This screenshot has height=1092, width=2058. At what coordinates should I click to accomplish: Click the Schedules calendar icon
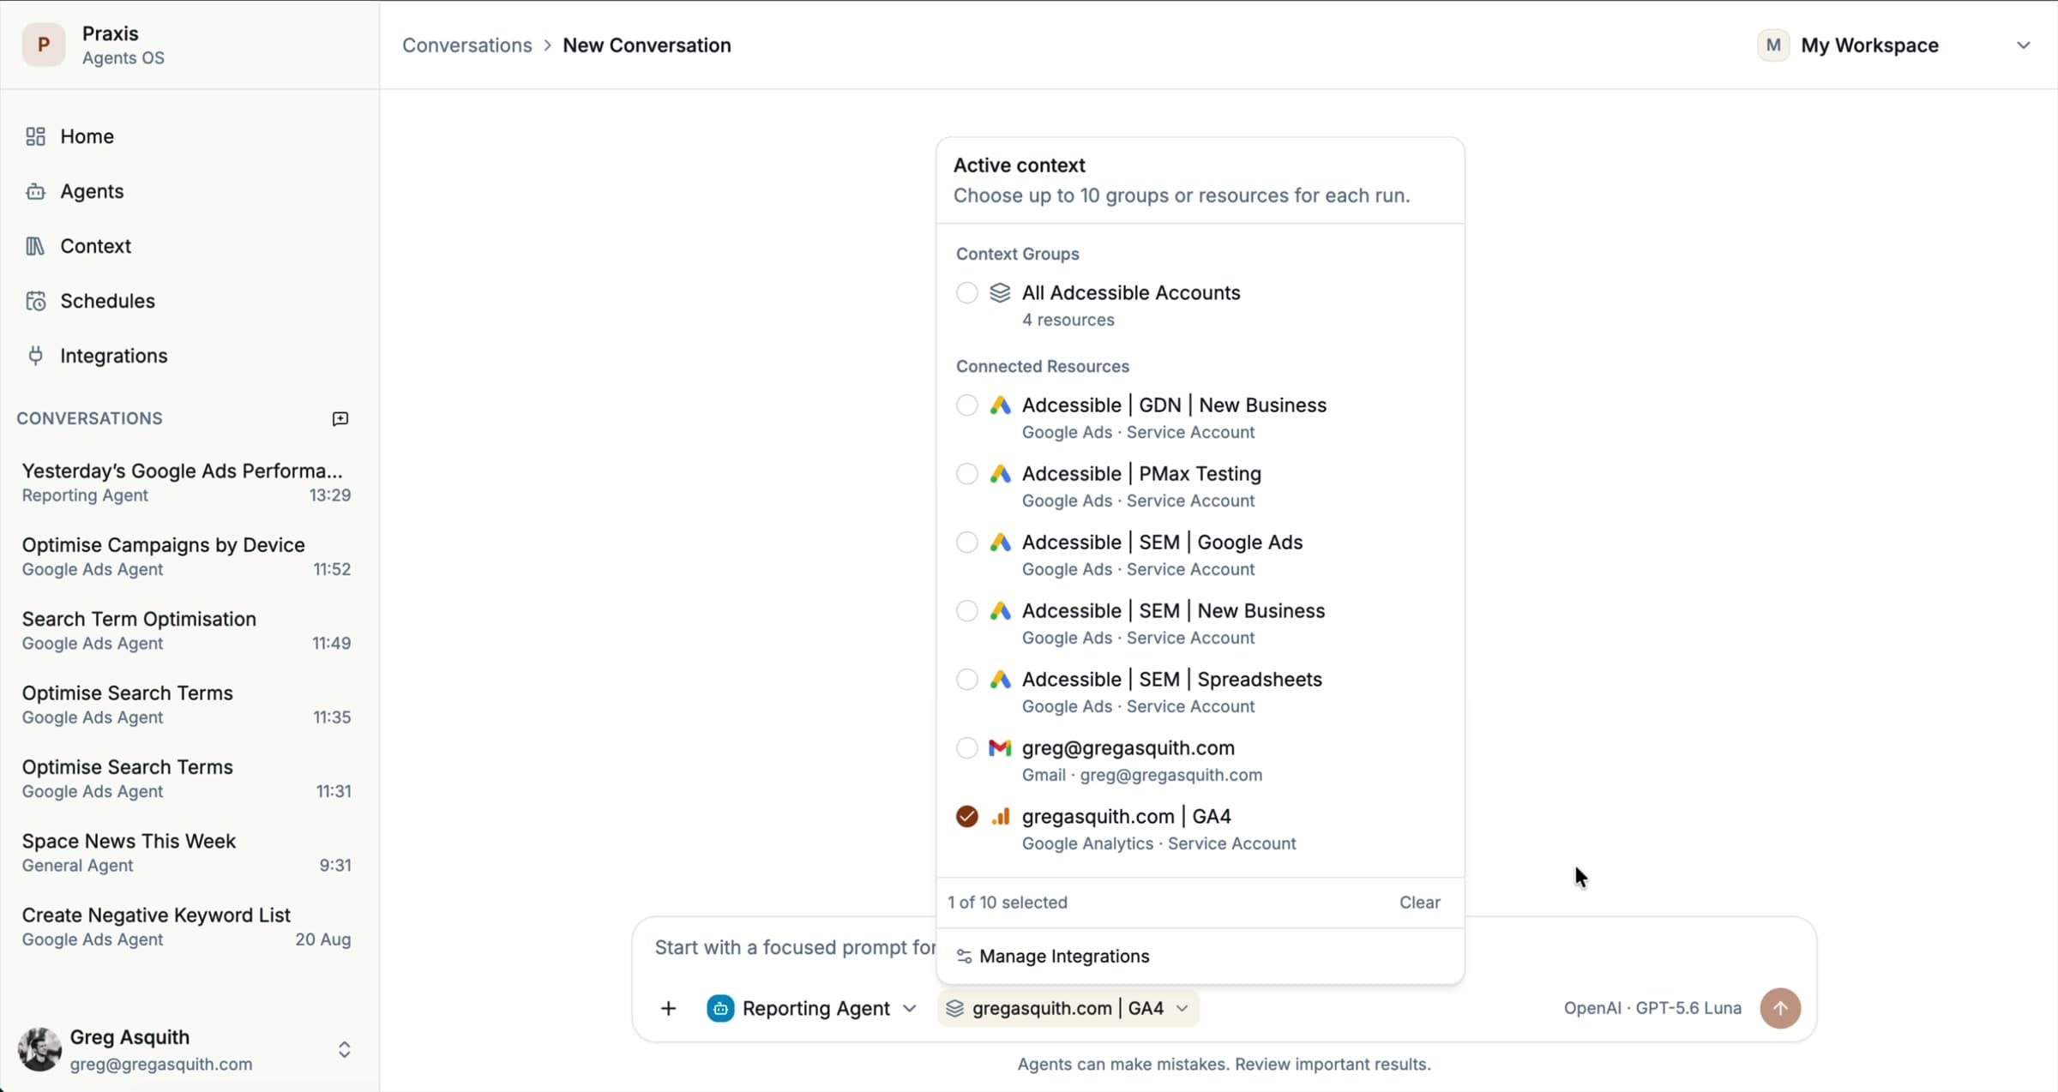click(35, 301)
